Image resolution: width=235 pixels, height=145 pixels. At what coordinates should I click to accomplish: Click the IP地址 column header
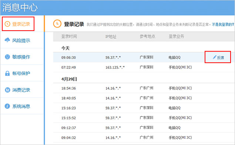click(111, 36)
